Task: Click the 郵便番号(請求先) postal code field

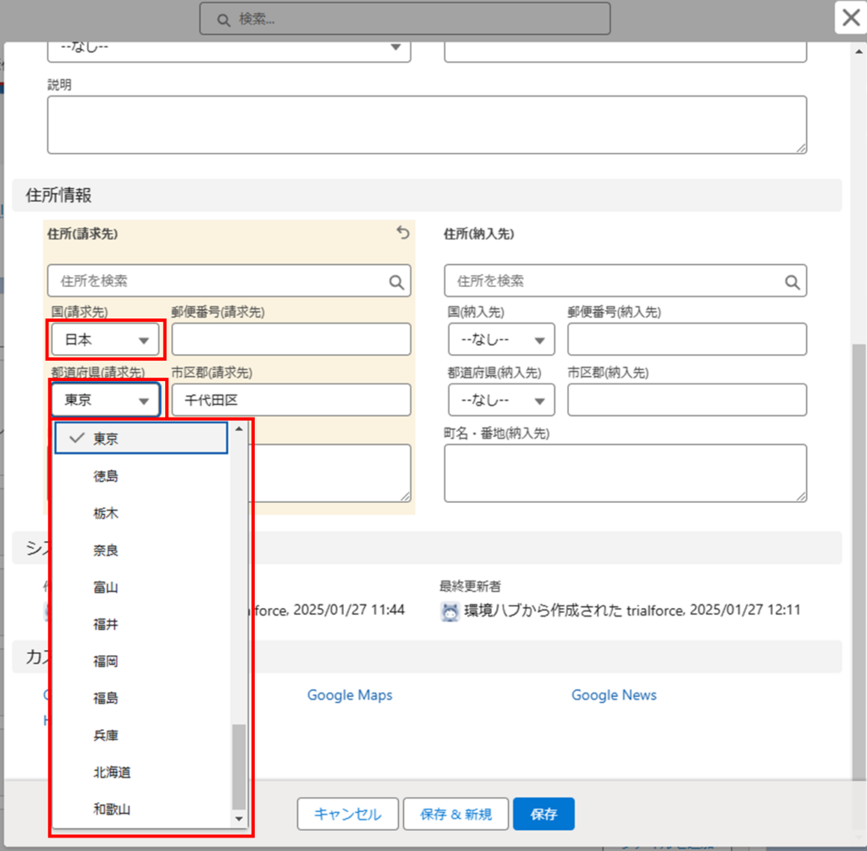Action: (x=290, y=340)
